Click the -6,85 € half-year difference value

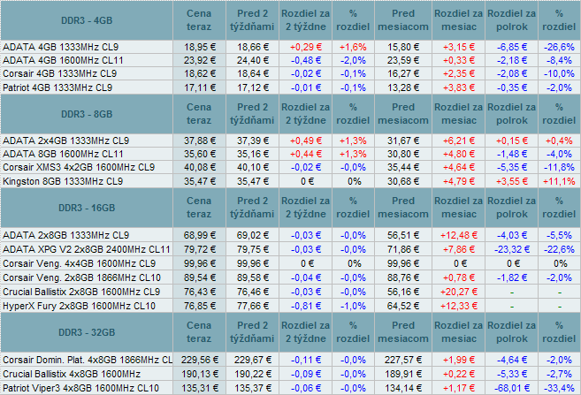pyautogui.click(x=512, y=47)
